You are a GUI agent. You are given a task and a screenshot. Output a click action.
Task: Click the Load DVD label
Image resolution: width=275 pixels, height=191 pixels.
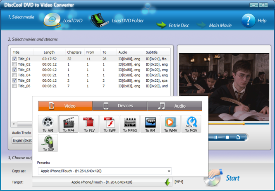[x=73, y=21]
